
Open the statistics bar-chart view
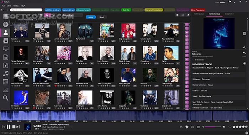pyautogui.click(x=6, y=90)
